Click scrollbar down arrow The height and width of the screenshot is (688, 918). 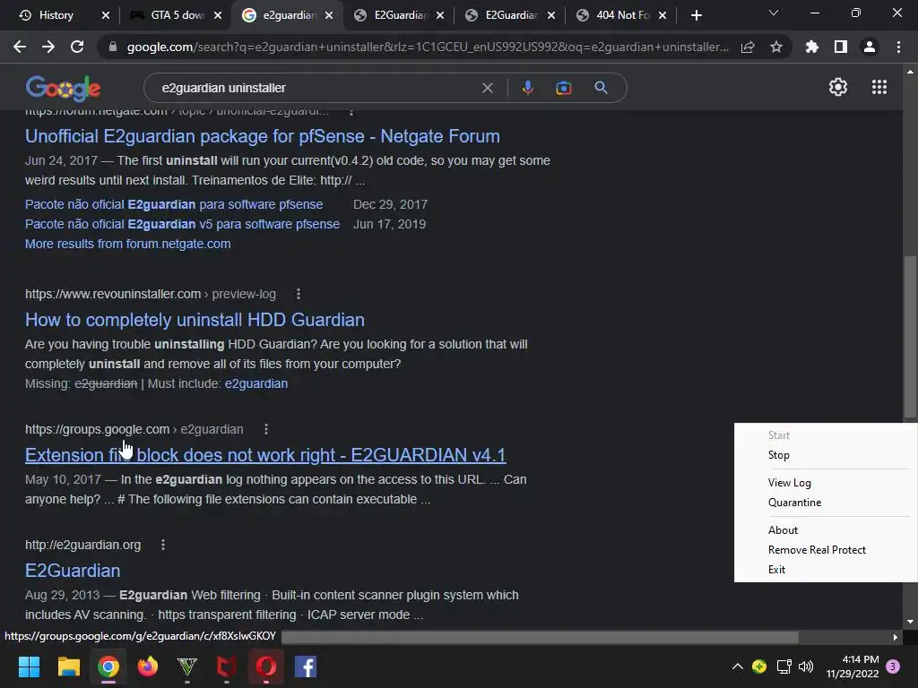point(910,622)
